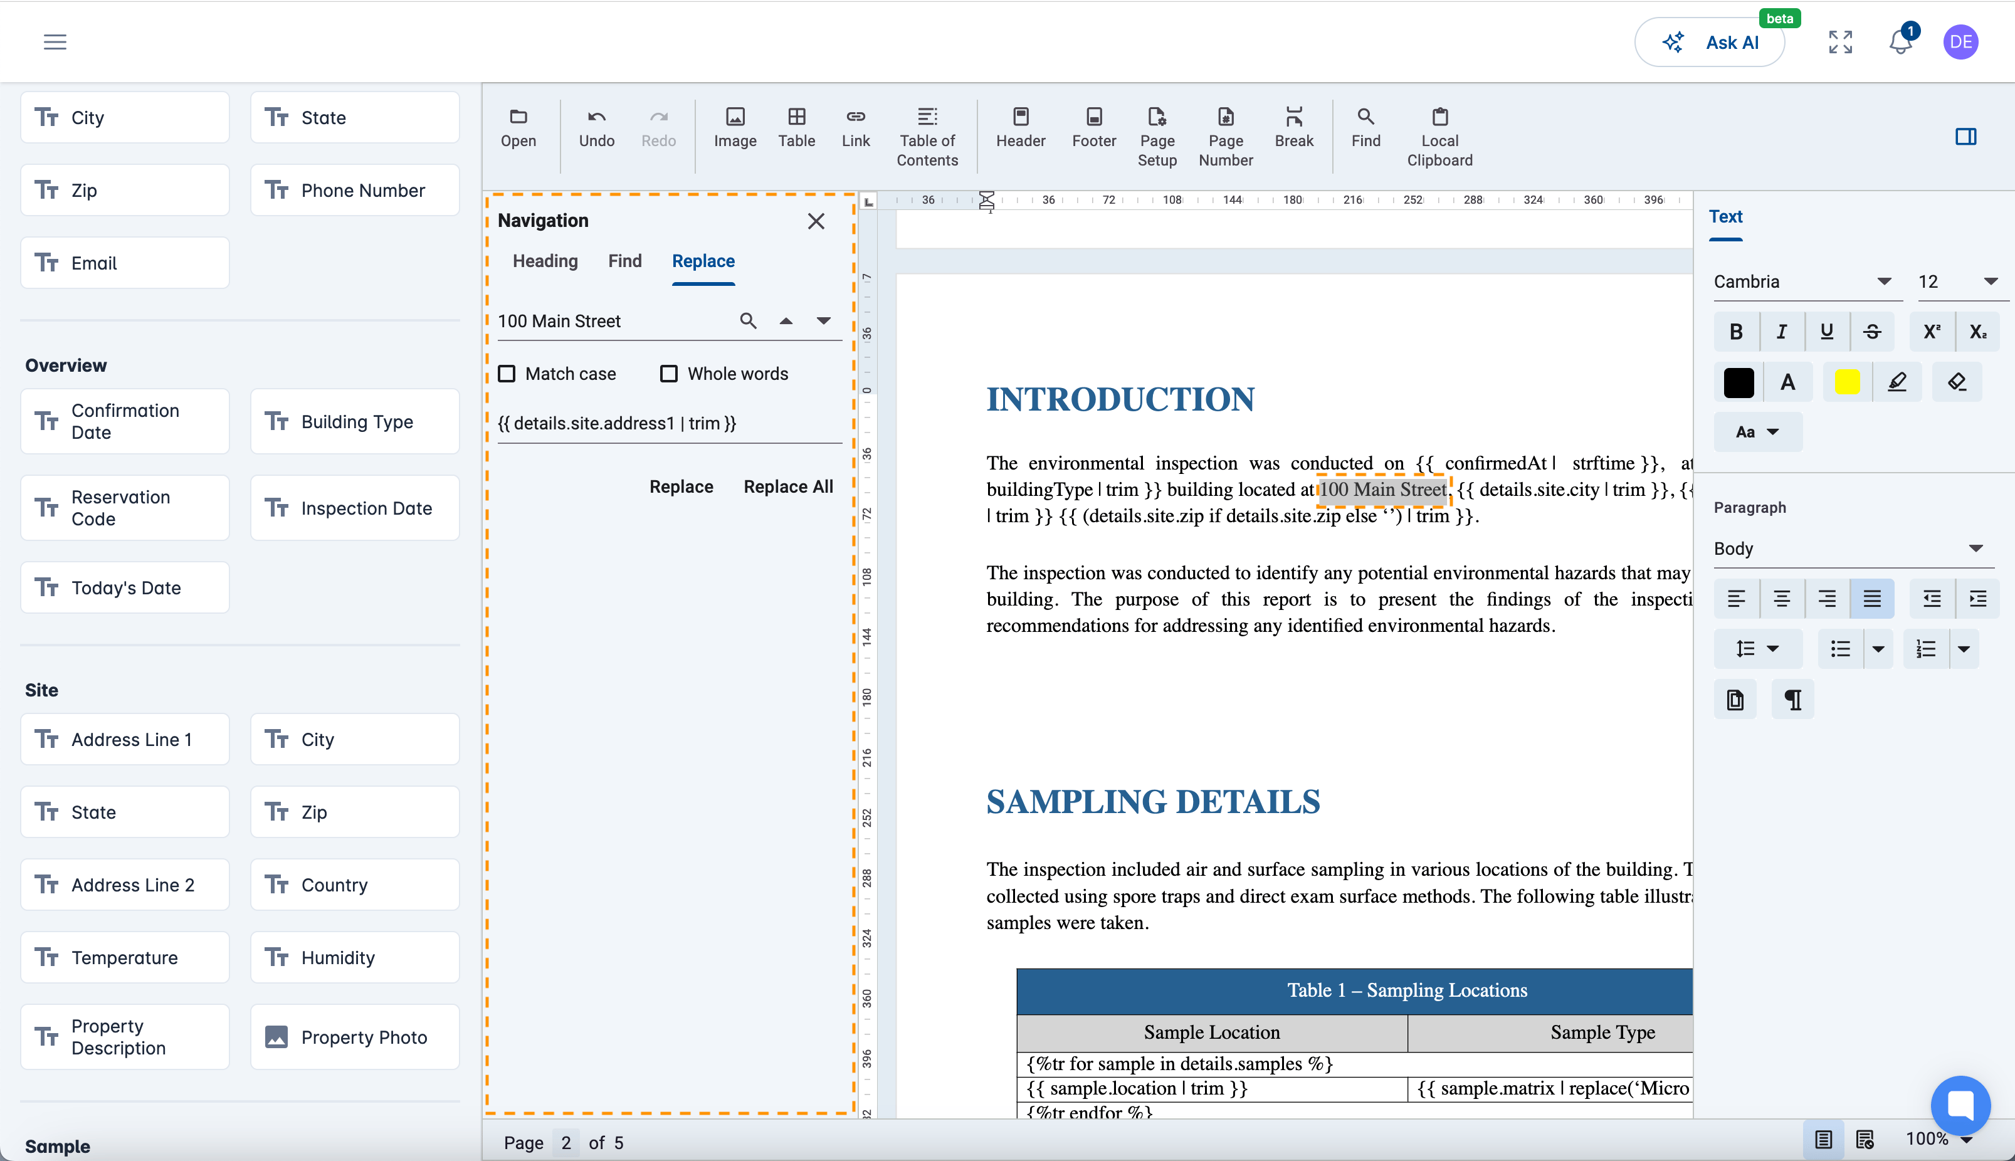Viewport: 2015px width, 1161px height.
Task: Open the zoom 100% dropdown
Action: (x=1939, y=1140)
